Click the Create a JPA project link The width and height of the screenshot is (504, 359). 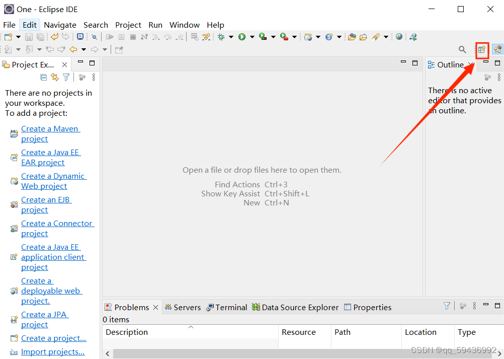[x=45, y=319]
